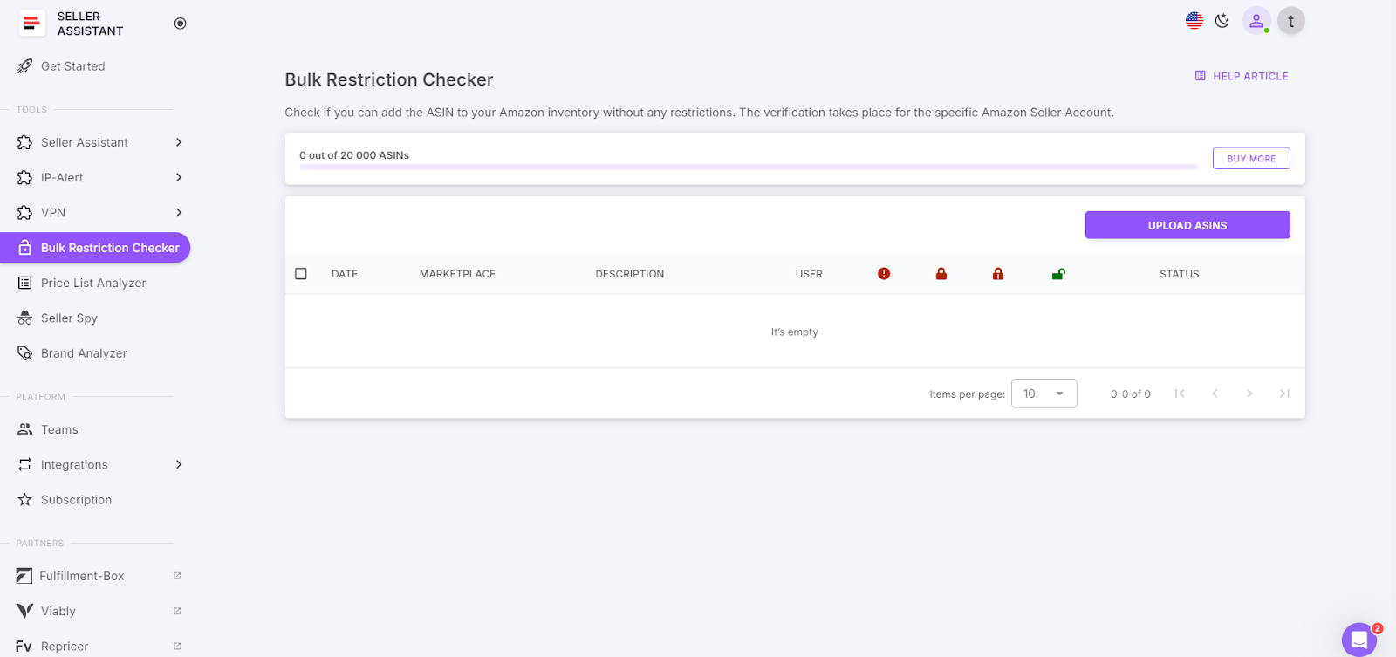Click the Price List Analyzer list icon

pos(25,283)
